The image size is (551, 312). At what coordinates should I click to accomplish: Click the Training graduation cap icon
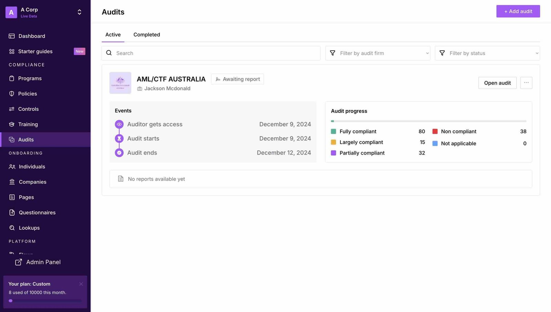(12, 124)
